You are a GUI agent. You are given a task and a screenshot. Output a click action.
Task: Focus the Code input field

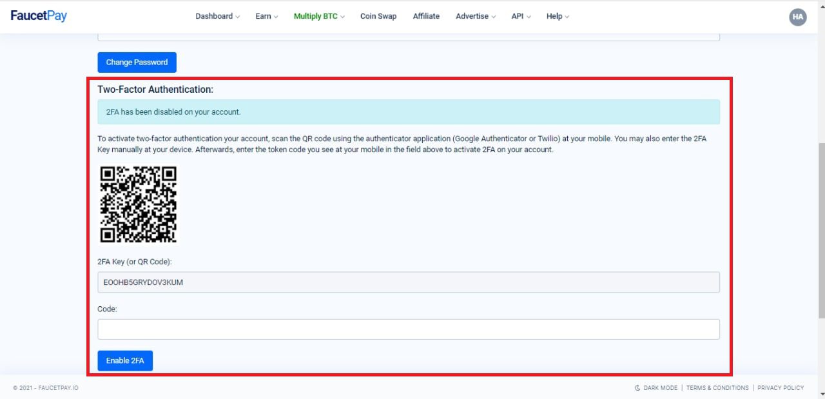(x=408, y=329)
